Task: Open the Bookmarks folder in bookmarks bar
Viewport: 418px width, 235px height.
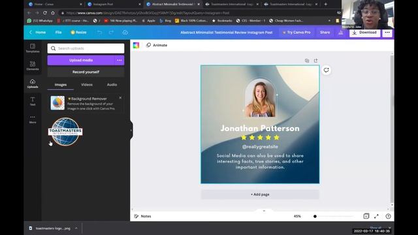Action: click(222, 20)
